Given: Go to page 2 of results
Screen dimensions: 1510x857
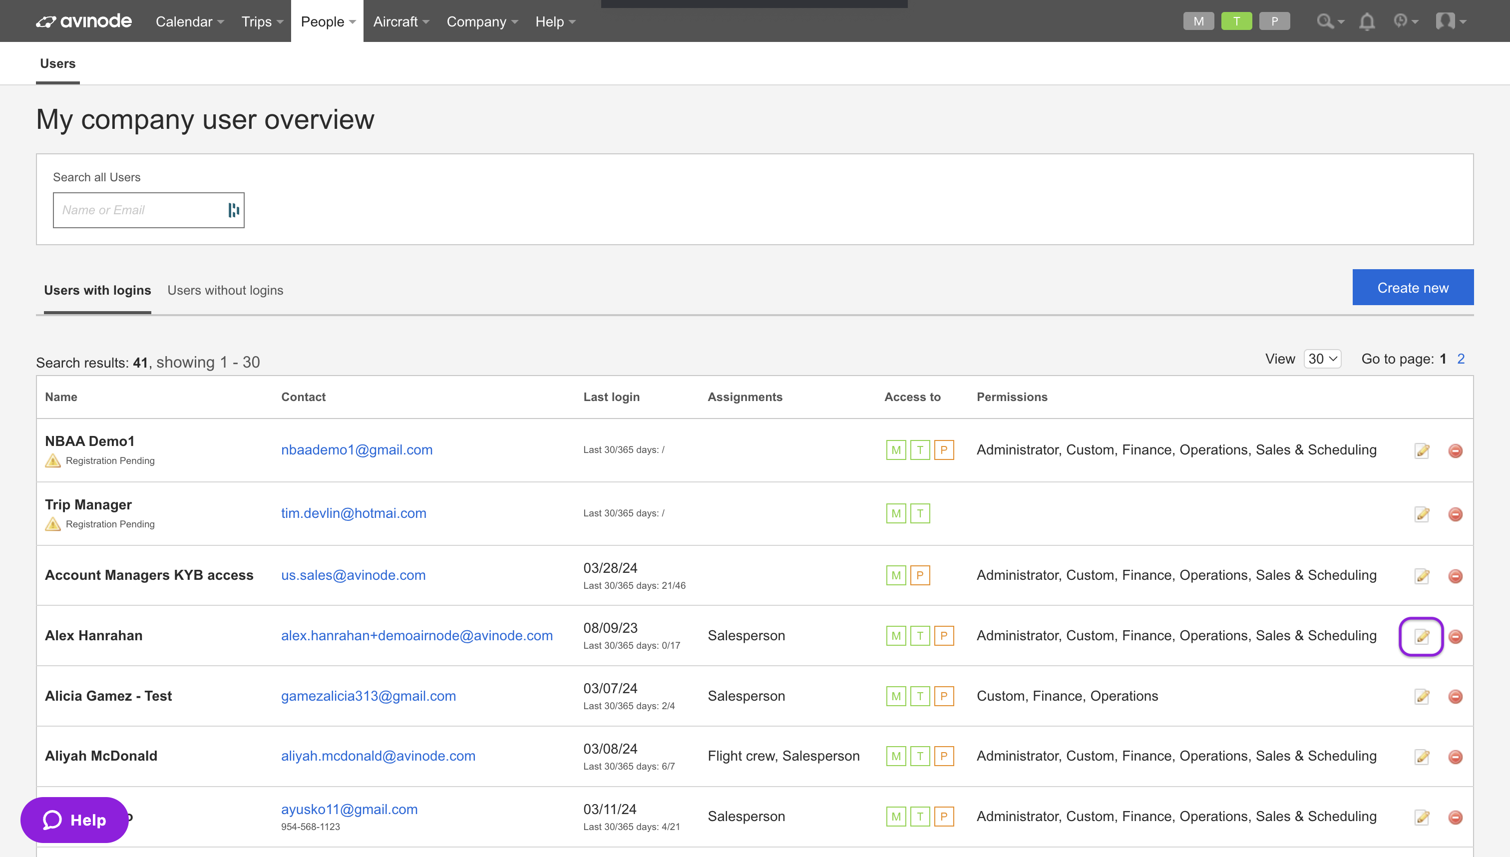Looking at the screenshot, I should (1461, 359).
